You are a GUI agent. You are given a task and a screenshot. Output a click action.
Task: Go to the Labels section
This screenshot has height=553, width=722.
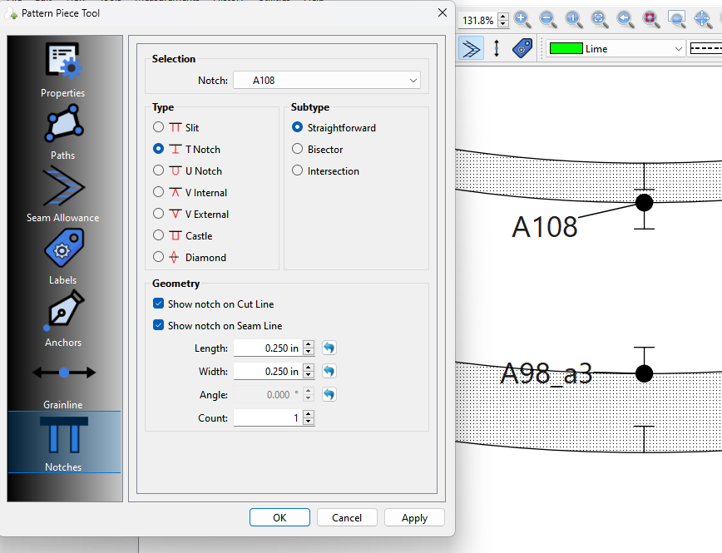click(63, 257)
